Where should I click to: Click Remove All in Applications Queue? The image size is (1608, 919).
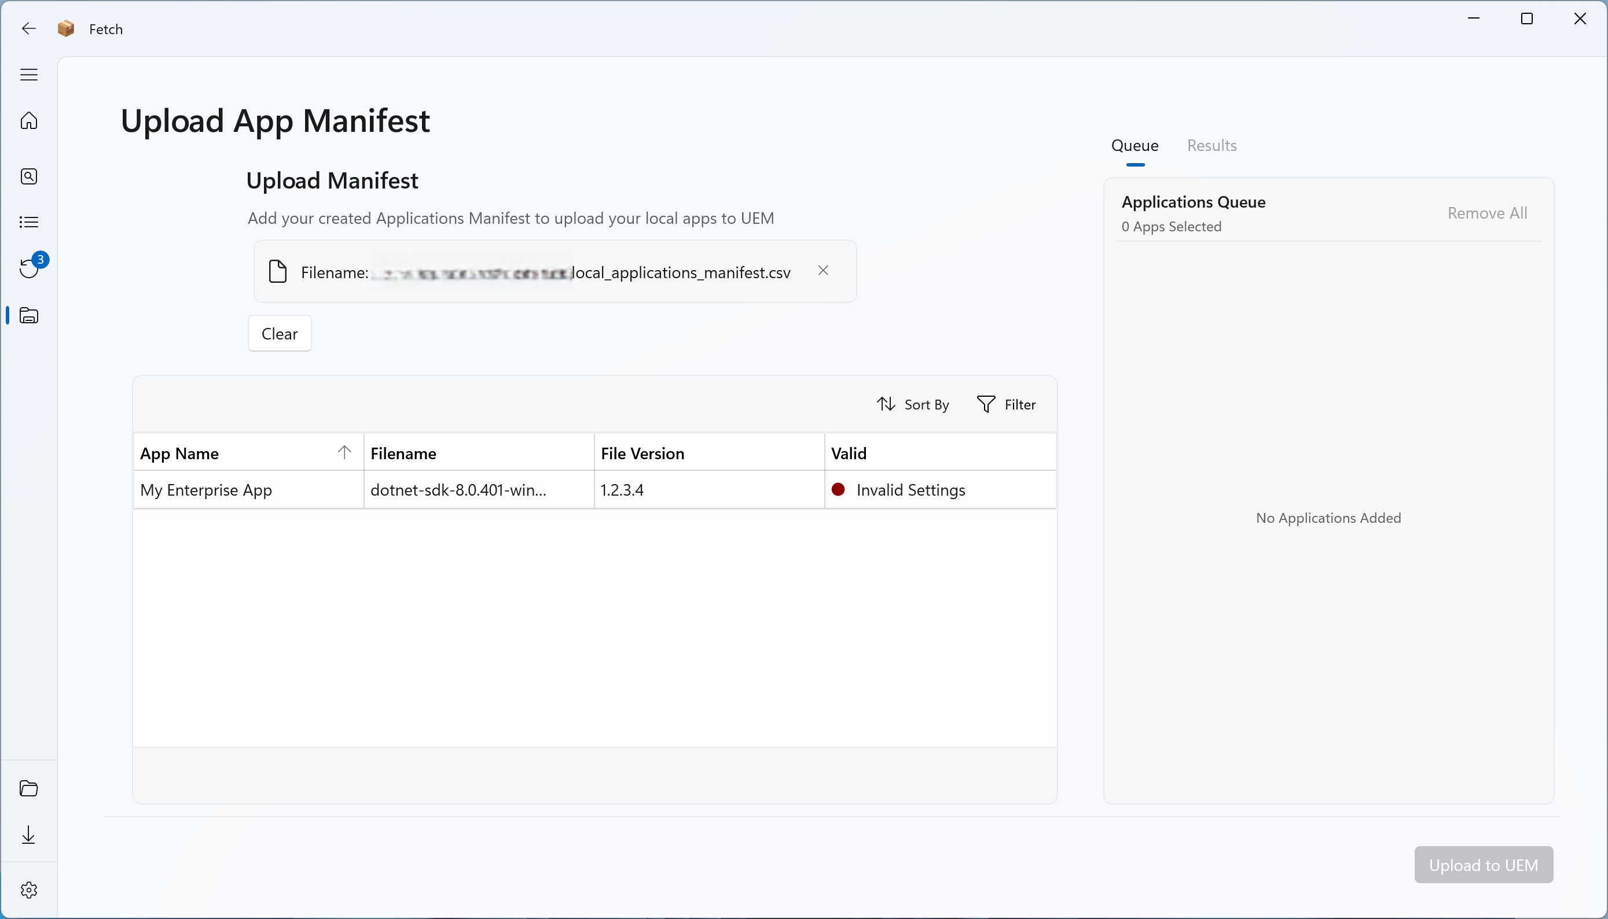coord(1487,213)
